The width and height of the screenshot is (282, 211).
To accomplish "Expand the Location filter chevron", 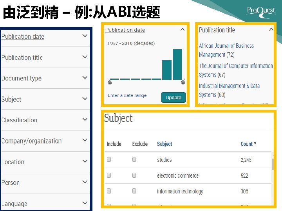I will 85,161.
